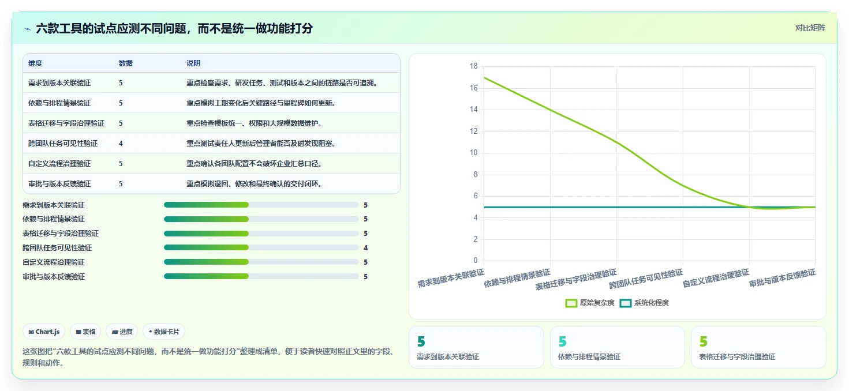Viewport: 849px width, 391px height.
Task: Click the 需求到版本关联验证 progress bar
Action: (261, 205)
